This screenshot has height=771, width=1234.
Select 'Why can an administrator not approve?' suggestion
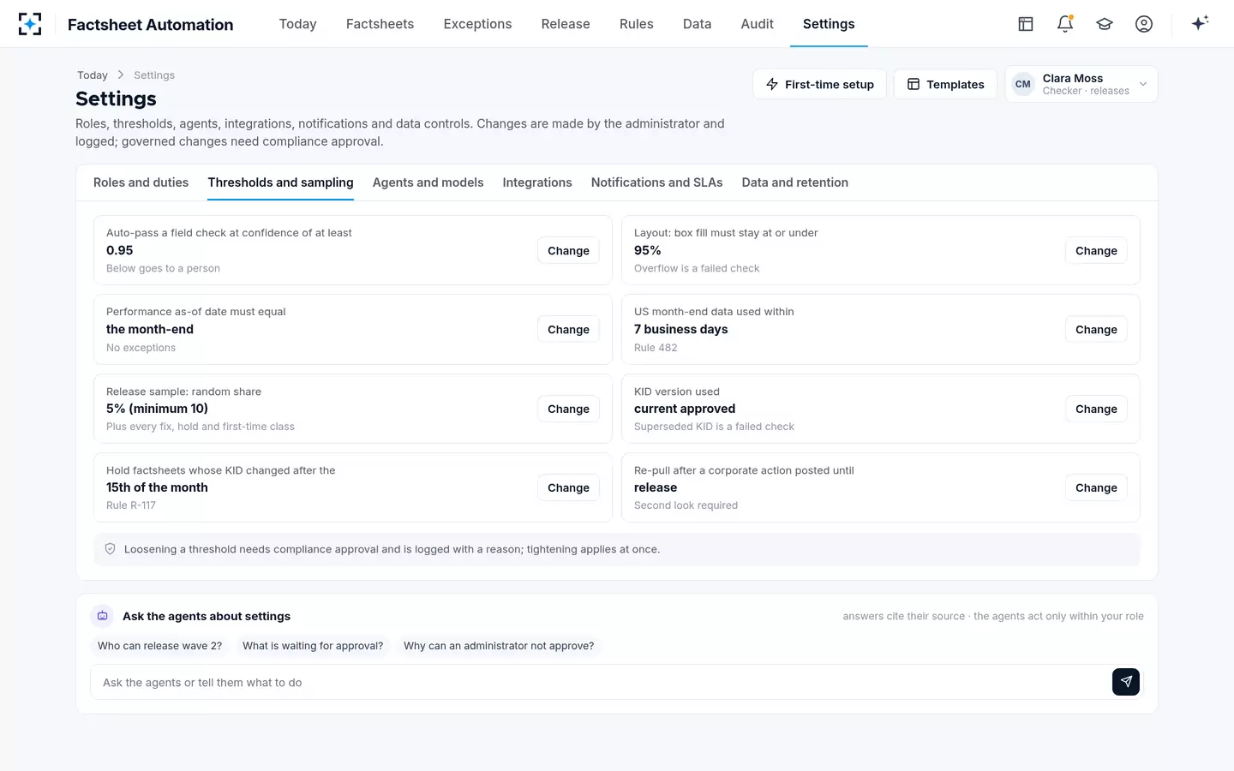[499, 646]
